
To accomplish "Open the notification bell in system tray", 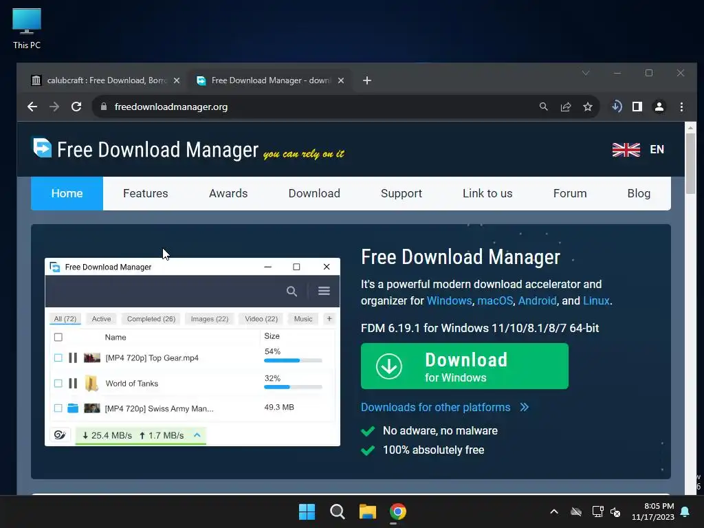I will [685, 511].
